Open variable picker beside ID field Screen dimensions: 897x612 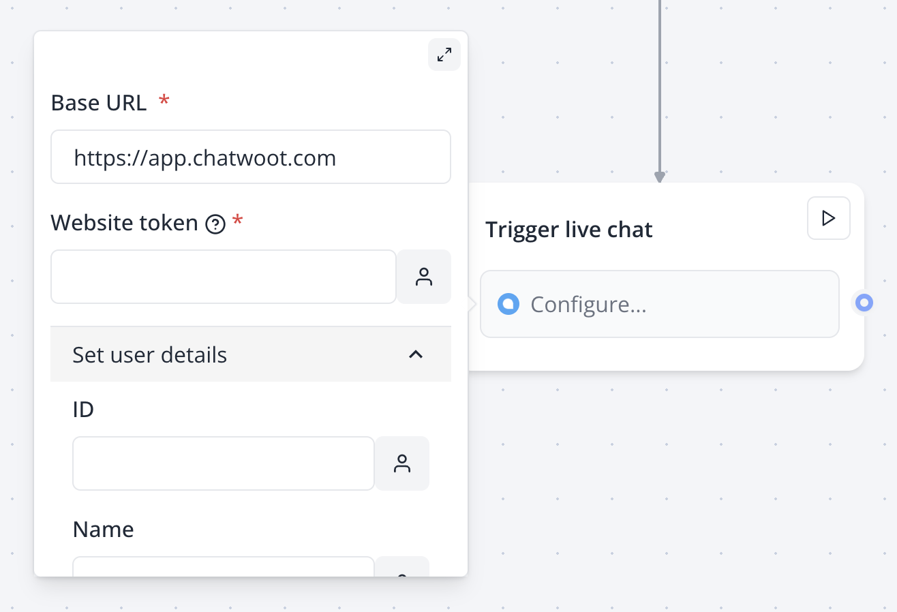pos(402,463)
